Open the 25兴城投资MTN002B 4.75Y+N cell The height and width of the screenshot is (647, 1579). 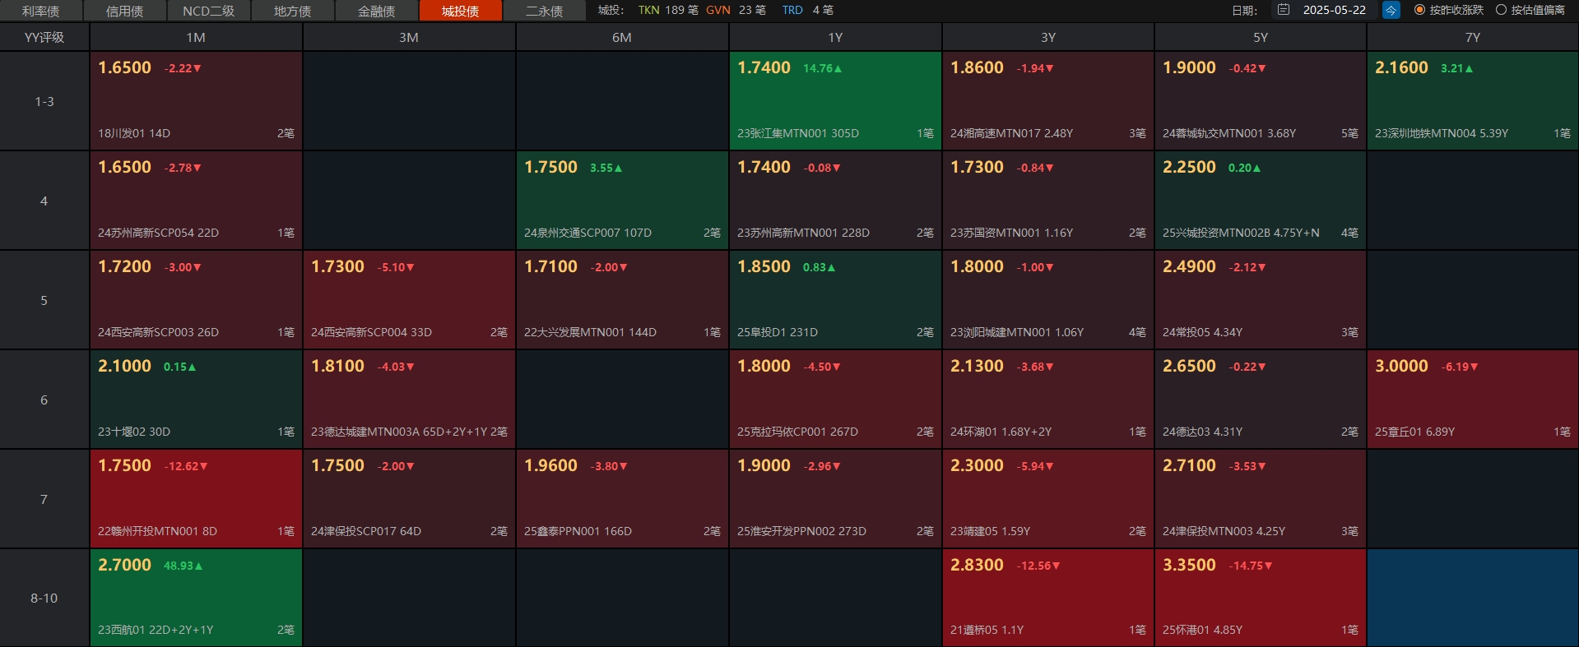1261,201
